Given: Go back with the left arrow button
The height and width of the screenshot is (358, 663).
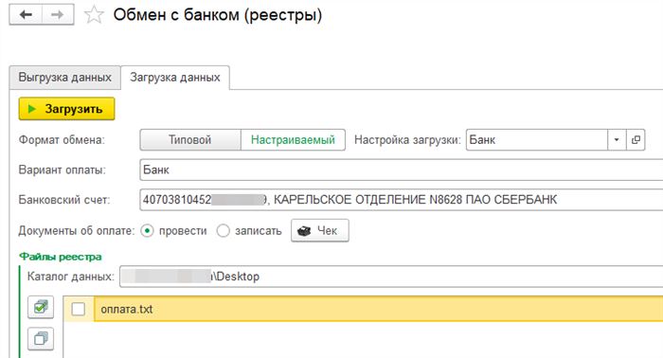Looking at the screenshot, I should point(26,15).
